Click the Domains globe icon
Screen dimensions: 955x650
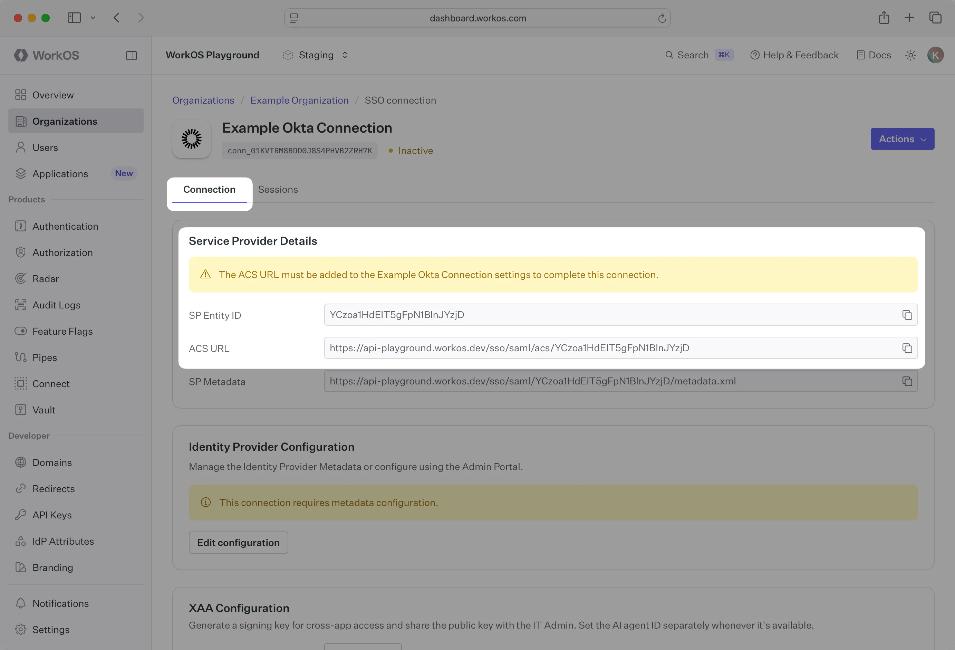click(x=21, y=462)
